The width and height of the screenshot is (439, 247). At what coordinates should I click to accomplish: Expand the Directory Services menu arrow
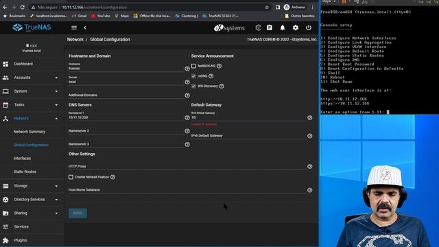[x=56, y=200]
